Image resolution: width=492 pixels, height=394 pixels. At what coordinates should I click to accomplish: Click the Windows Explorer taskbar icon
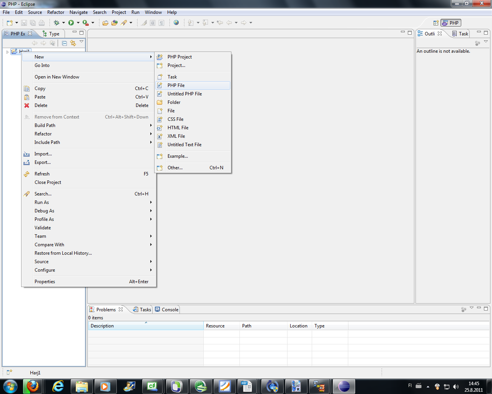82,386
